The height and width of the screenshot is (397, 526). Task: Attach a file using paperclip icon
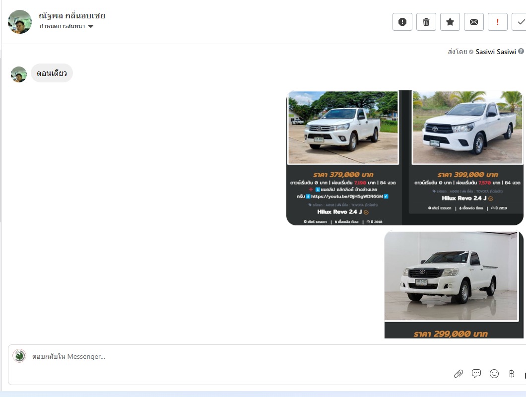[459, 374]
